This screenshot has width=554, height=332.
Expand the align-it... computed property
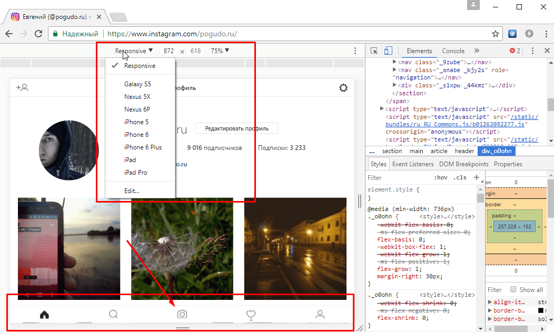490,302
